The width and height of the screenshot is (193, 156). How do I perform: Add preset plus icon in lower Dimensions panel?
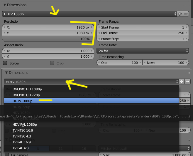tap(182, 82)
